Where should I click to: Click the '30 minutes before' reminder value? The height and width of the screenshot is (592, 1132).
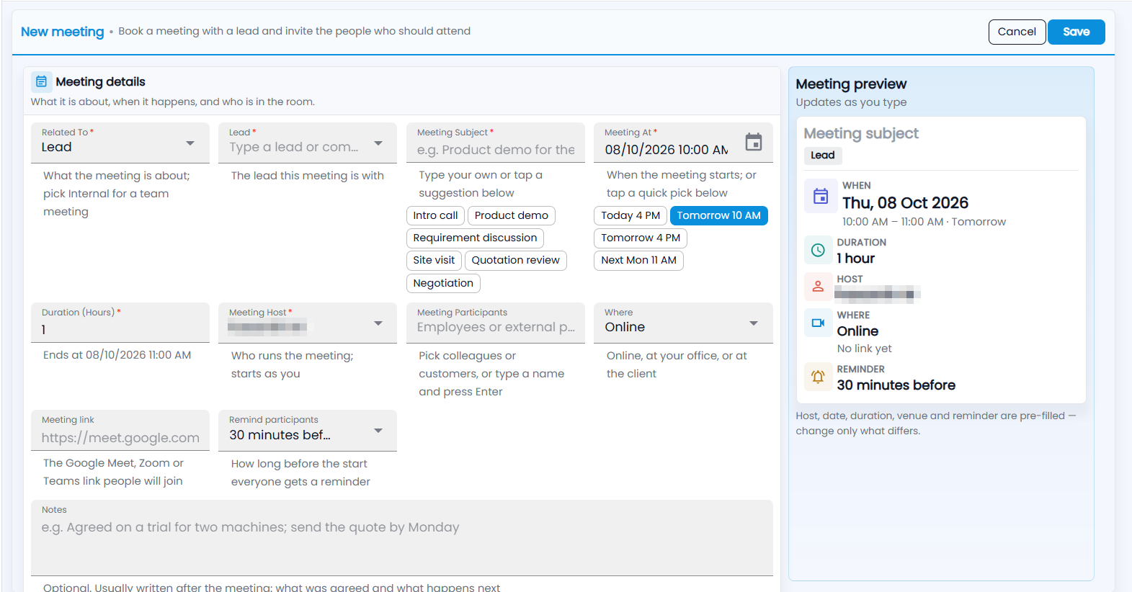(x=896, y=385)
